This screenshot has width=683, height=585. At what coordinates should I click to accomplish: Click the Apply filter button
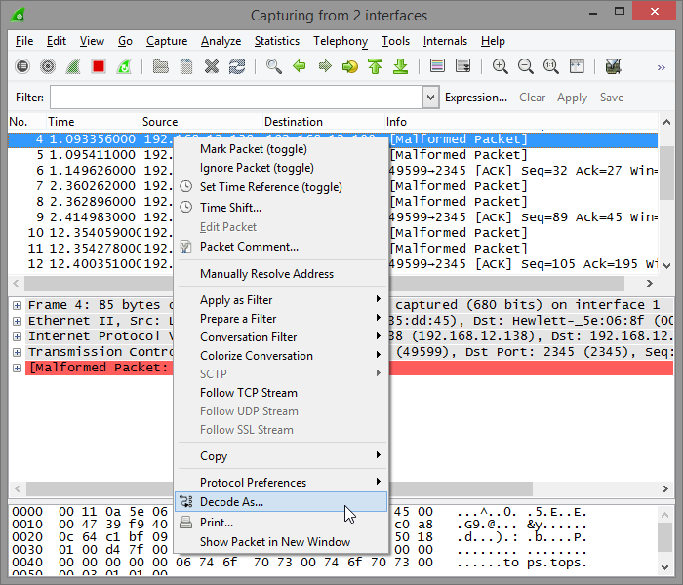(572, 97)
